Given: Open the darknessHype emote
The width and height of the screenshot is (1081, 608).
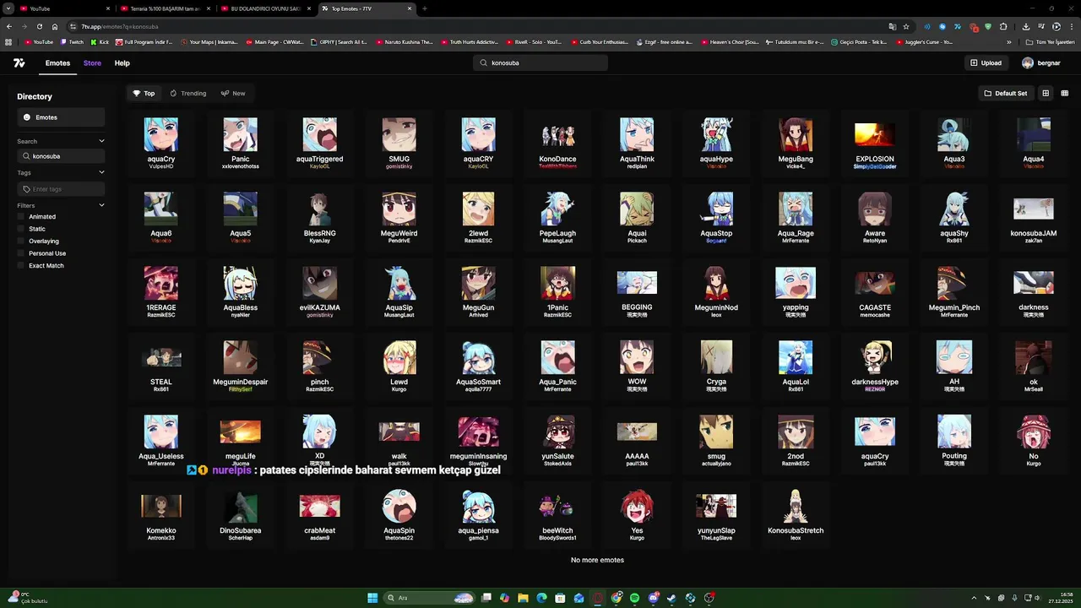Looking at the screenshot, I should point(875,365).
